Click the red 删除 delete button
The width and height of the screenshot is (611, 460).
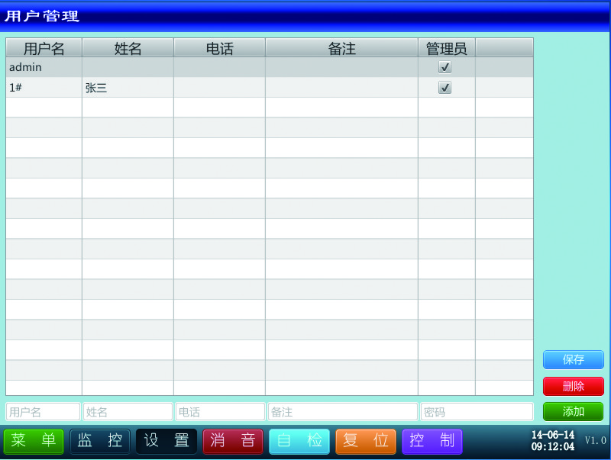tap(573, 386)
